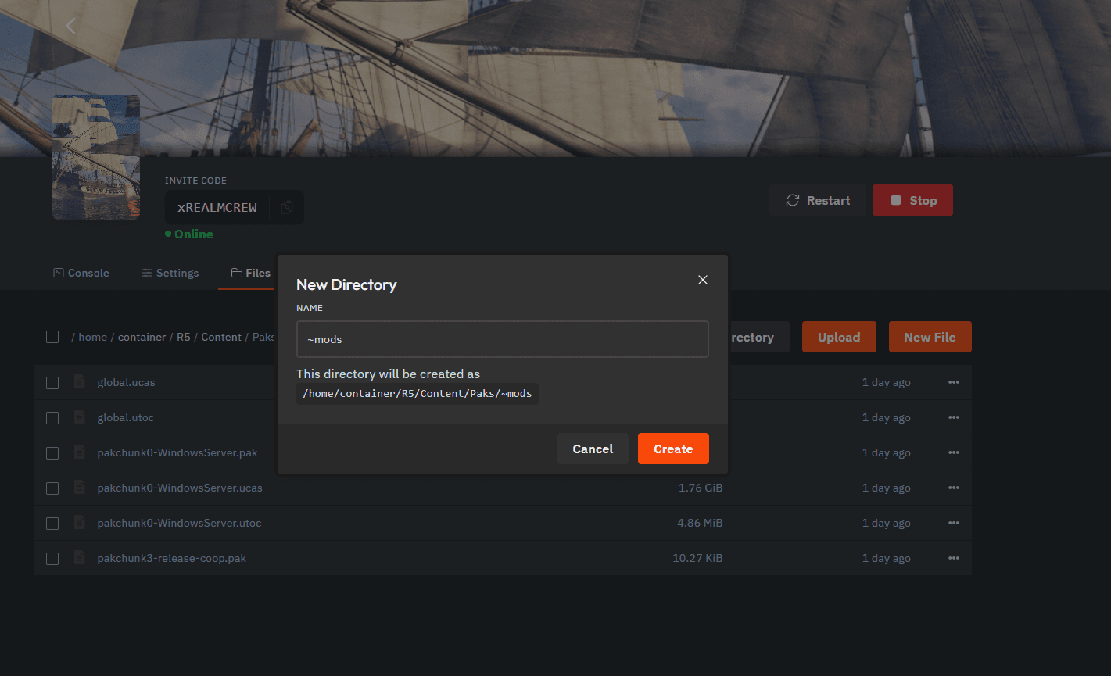Restart the server
The width and height of the screenshot is (1111, 676).
tap(818, 201)
